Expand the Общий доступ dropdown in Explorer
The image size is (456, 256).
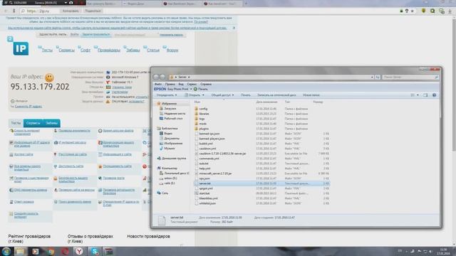pyautogui.click(x=222, y=95)
